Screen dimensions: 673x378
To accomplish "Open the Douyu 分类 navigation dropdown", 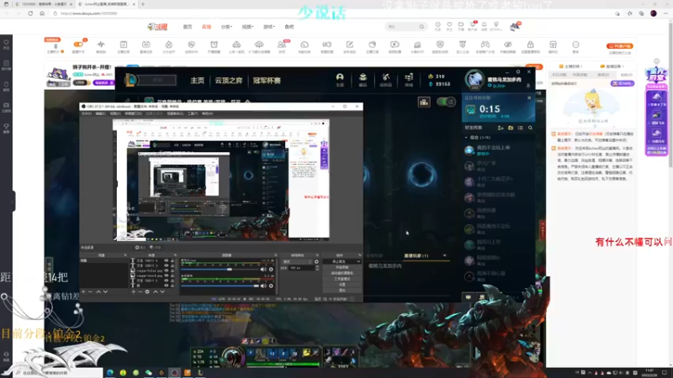I will click(x=226, y=27).
